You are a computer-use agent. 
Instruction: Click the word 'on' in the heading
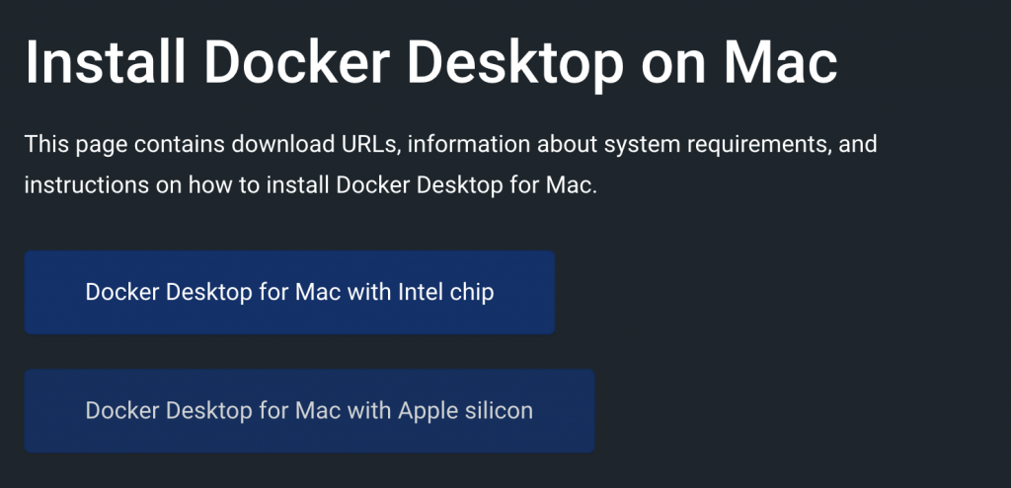coord(674,62)
